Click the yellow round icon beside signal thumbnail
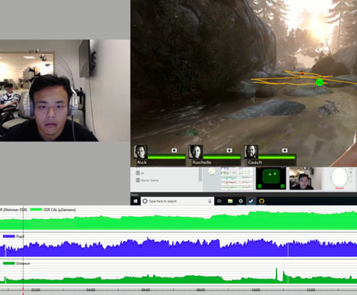The width and height of the screenshot is (357, 295). point(212,171)
